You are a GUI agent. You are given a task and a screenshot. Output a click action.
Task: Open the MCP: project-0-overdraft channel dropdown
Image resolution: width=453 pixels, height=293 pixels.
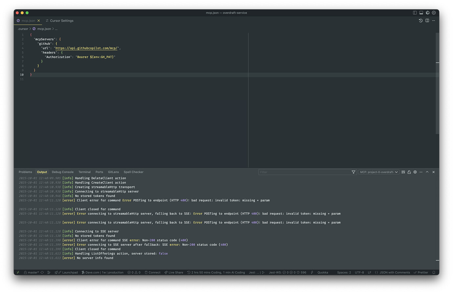378,172
